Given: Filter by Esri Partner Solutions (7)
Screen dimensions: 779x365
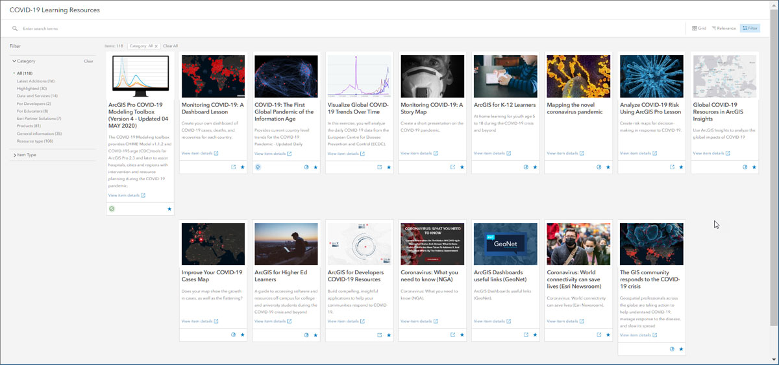Looking at the screenshot, I should click(x=39, y=119).
